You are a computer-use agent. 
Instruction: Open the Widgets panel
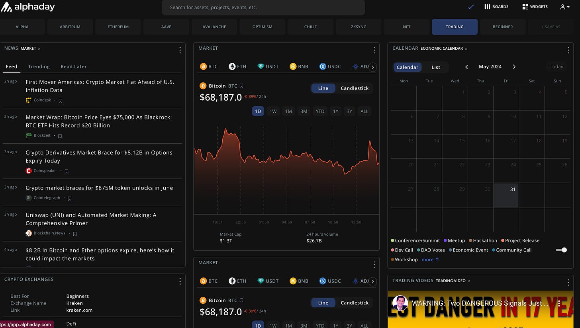(535, 7)
